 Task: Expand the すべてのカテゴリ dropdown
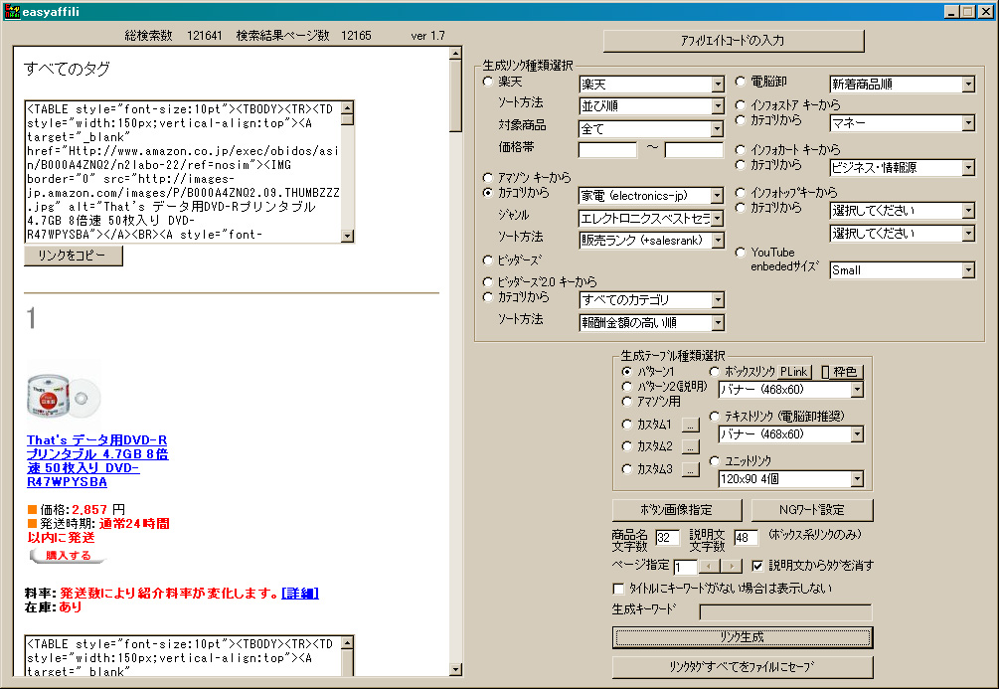[x=651, y=299]
